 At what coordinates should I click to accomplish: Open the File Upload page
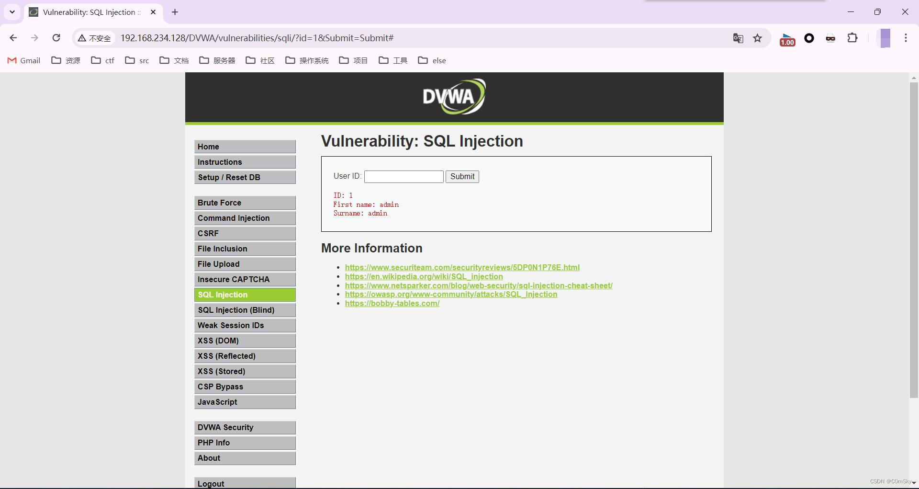point(245,264)
